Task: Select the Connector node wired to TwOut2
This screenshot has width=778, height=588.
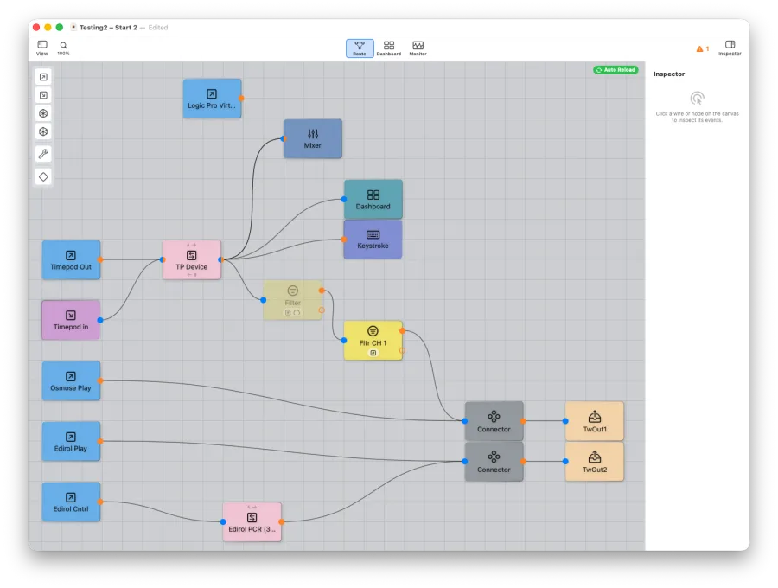Action: [494, 462]
